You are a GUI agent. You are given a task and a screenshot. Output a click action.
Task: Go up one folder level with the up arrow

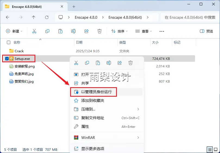pos(33,17)
